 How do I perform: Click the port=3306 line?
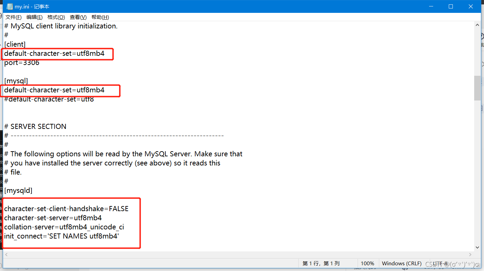(22, 63)
